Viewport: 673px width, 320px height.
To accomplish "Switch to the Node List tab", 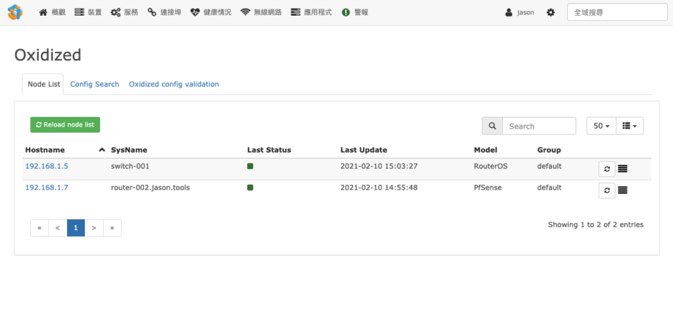I will coord(43,84).
